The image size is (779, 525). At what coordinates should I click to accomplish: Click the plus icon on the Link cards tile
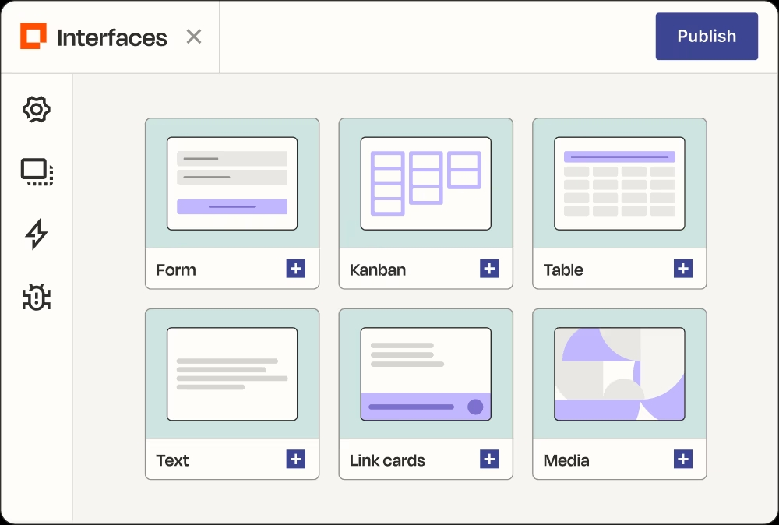(x=489, y=459)
